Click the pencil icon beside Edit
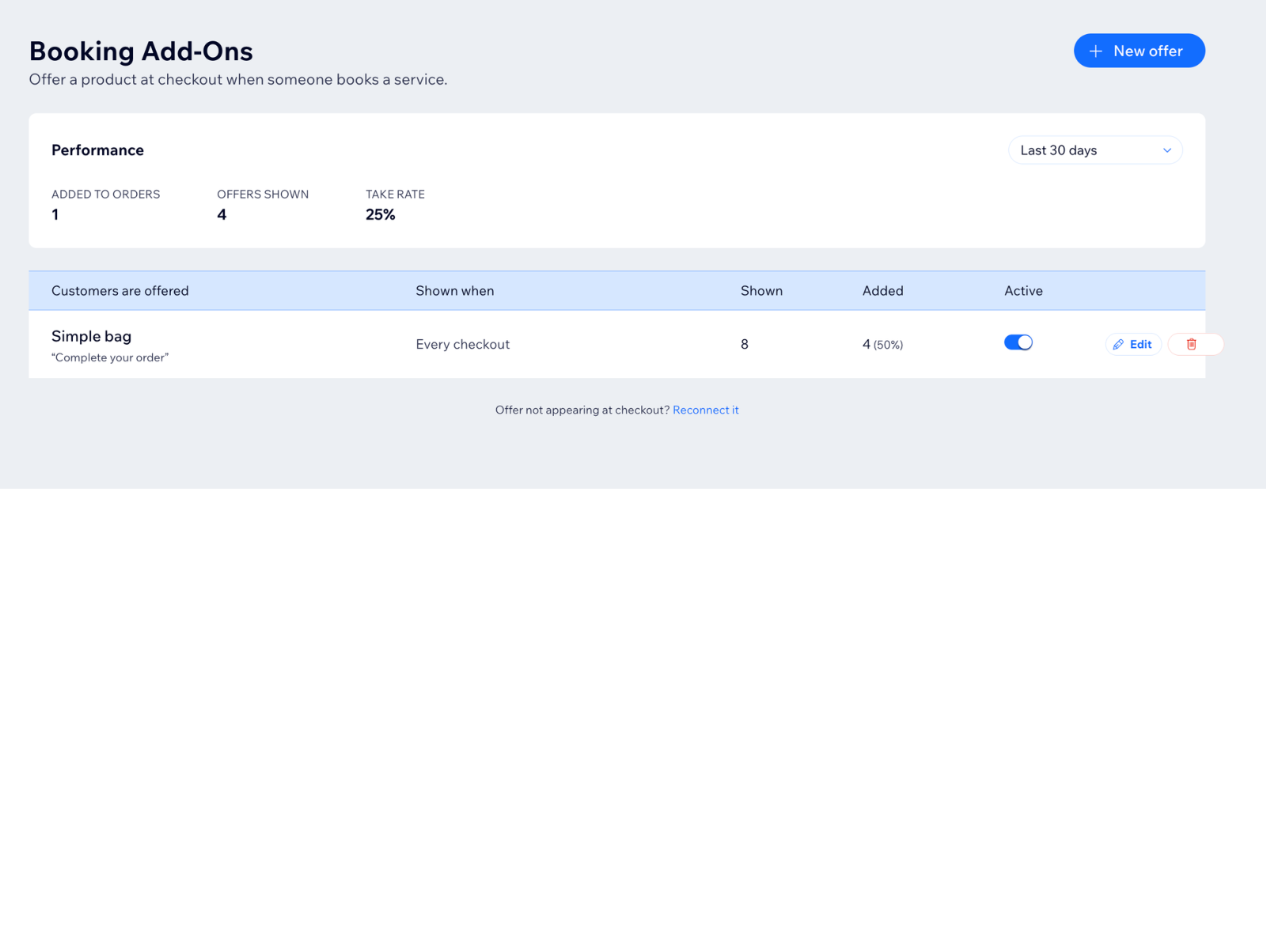 [1118, 344]
